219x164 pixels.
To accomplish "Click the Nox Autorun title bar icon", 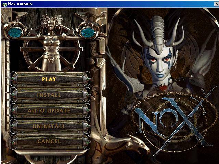I will [x=4, y=4].
